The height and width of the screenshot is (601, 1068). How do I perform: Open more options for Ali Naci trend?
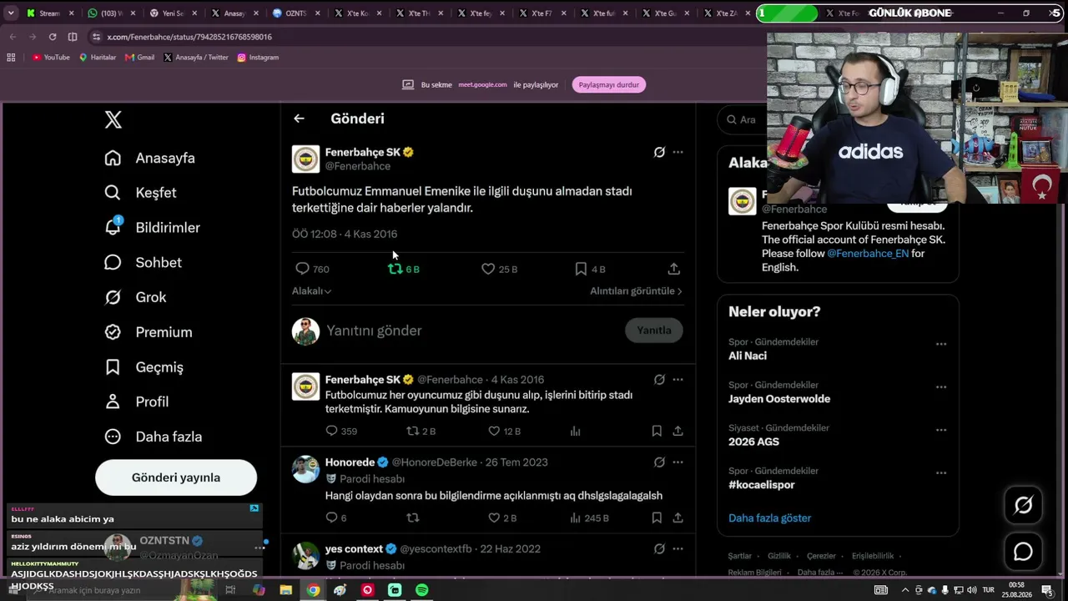[941, 344]
